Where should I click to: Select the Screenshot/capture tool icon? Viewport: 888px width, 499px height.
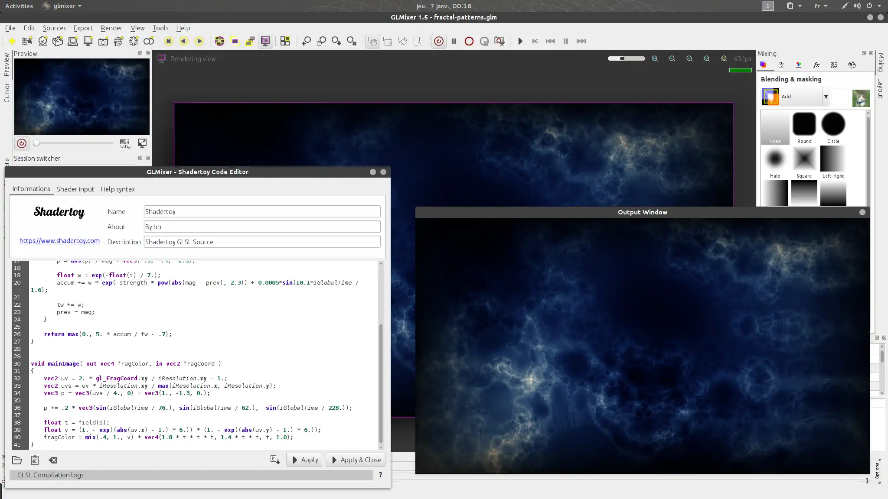[103, 41]
